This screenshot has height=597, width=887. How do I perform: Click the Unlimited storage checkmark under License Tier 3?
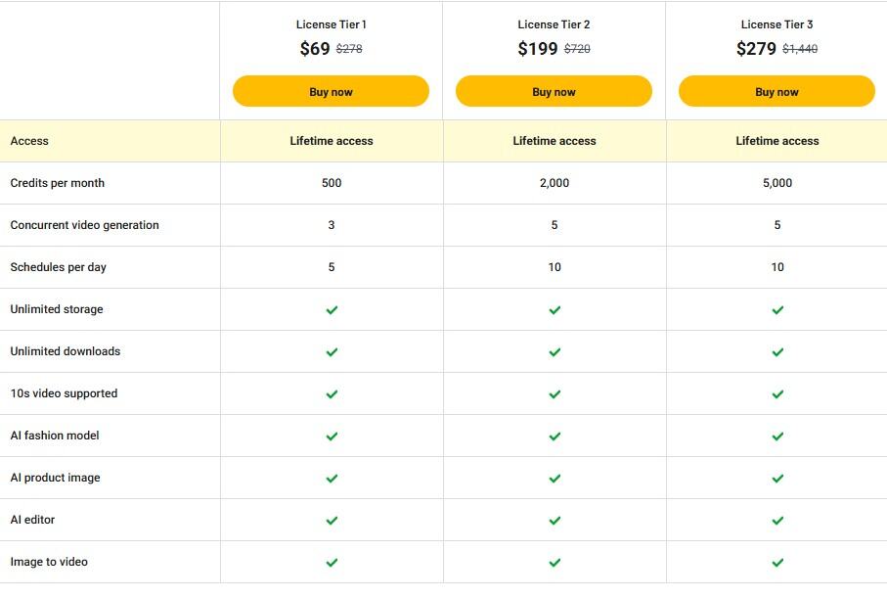777,308
